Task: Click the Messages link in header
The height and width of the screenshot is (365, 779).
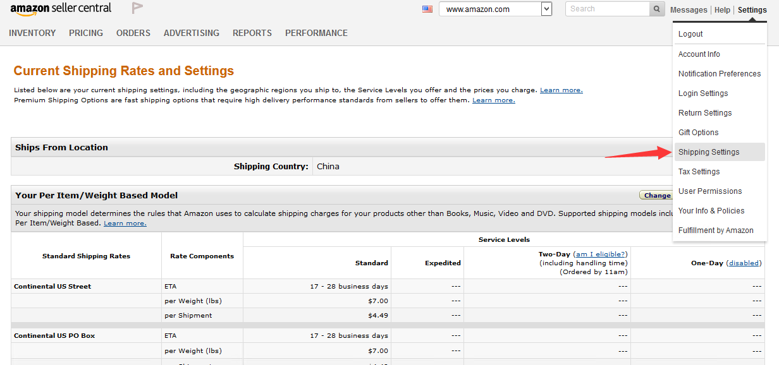Action: tap(689, 10)
